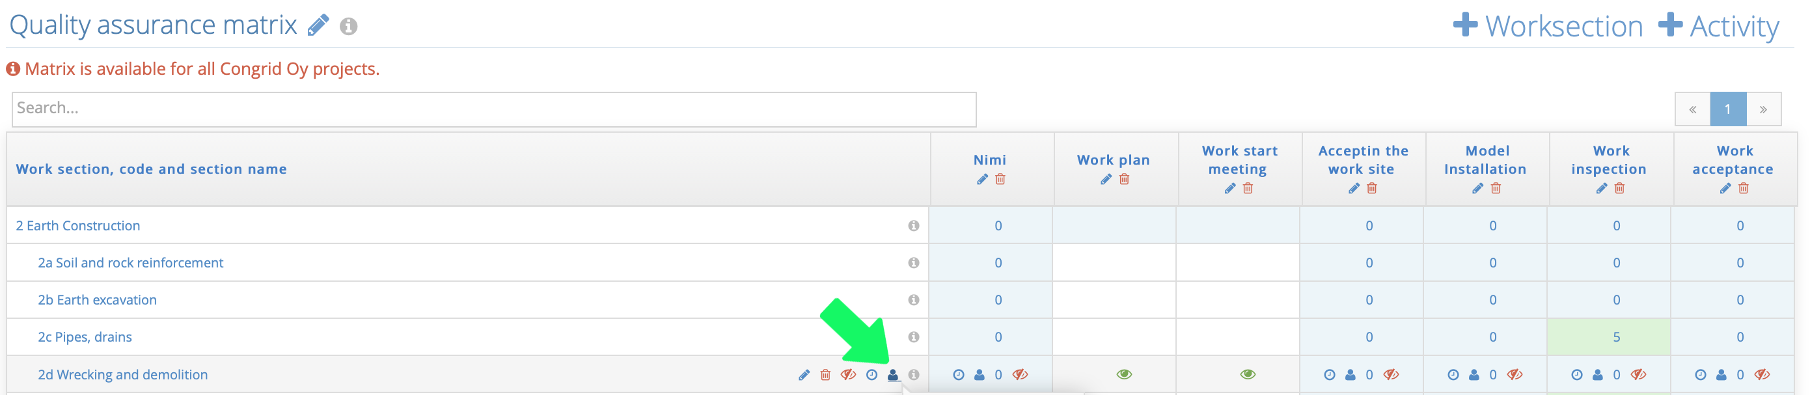Open info for 2 Earth Construction
1810x395 pixels.
click(x=913, y=226)
